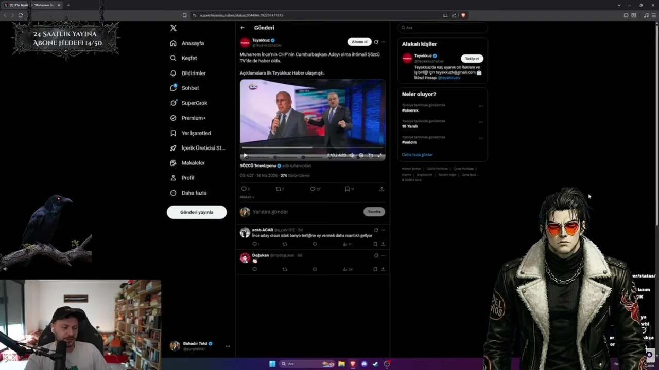The image size is (659, 370).
Task: Bookmark the main Teyakkuz post
Action: (347, 189)
